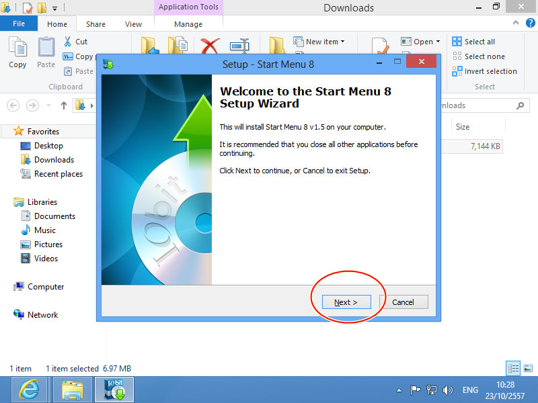Click the Copy to folder icon
The height and width of the screenshot is (403, 538).
click(178, 46)
